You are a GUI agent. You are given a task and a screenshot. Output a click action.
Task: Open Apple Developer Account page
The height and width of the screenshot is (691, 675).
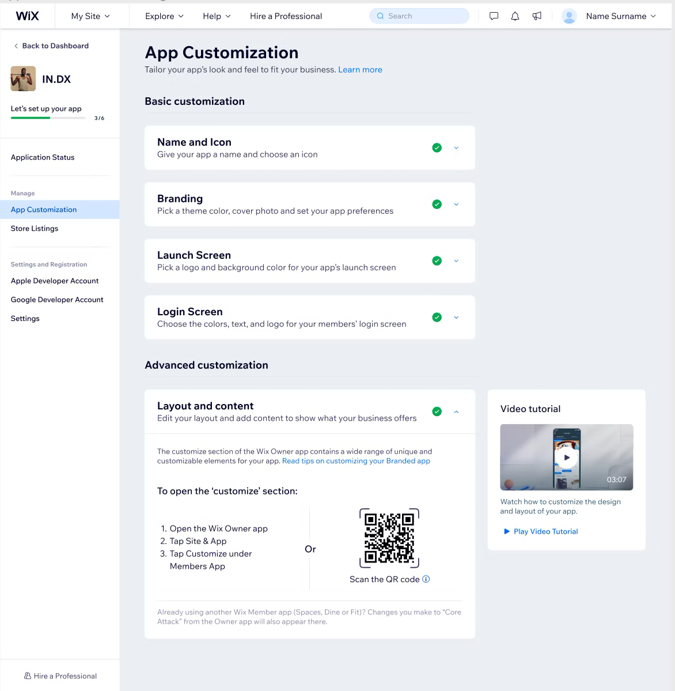pyautogui.click(x=55, y=281)
